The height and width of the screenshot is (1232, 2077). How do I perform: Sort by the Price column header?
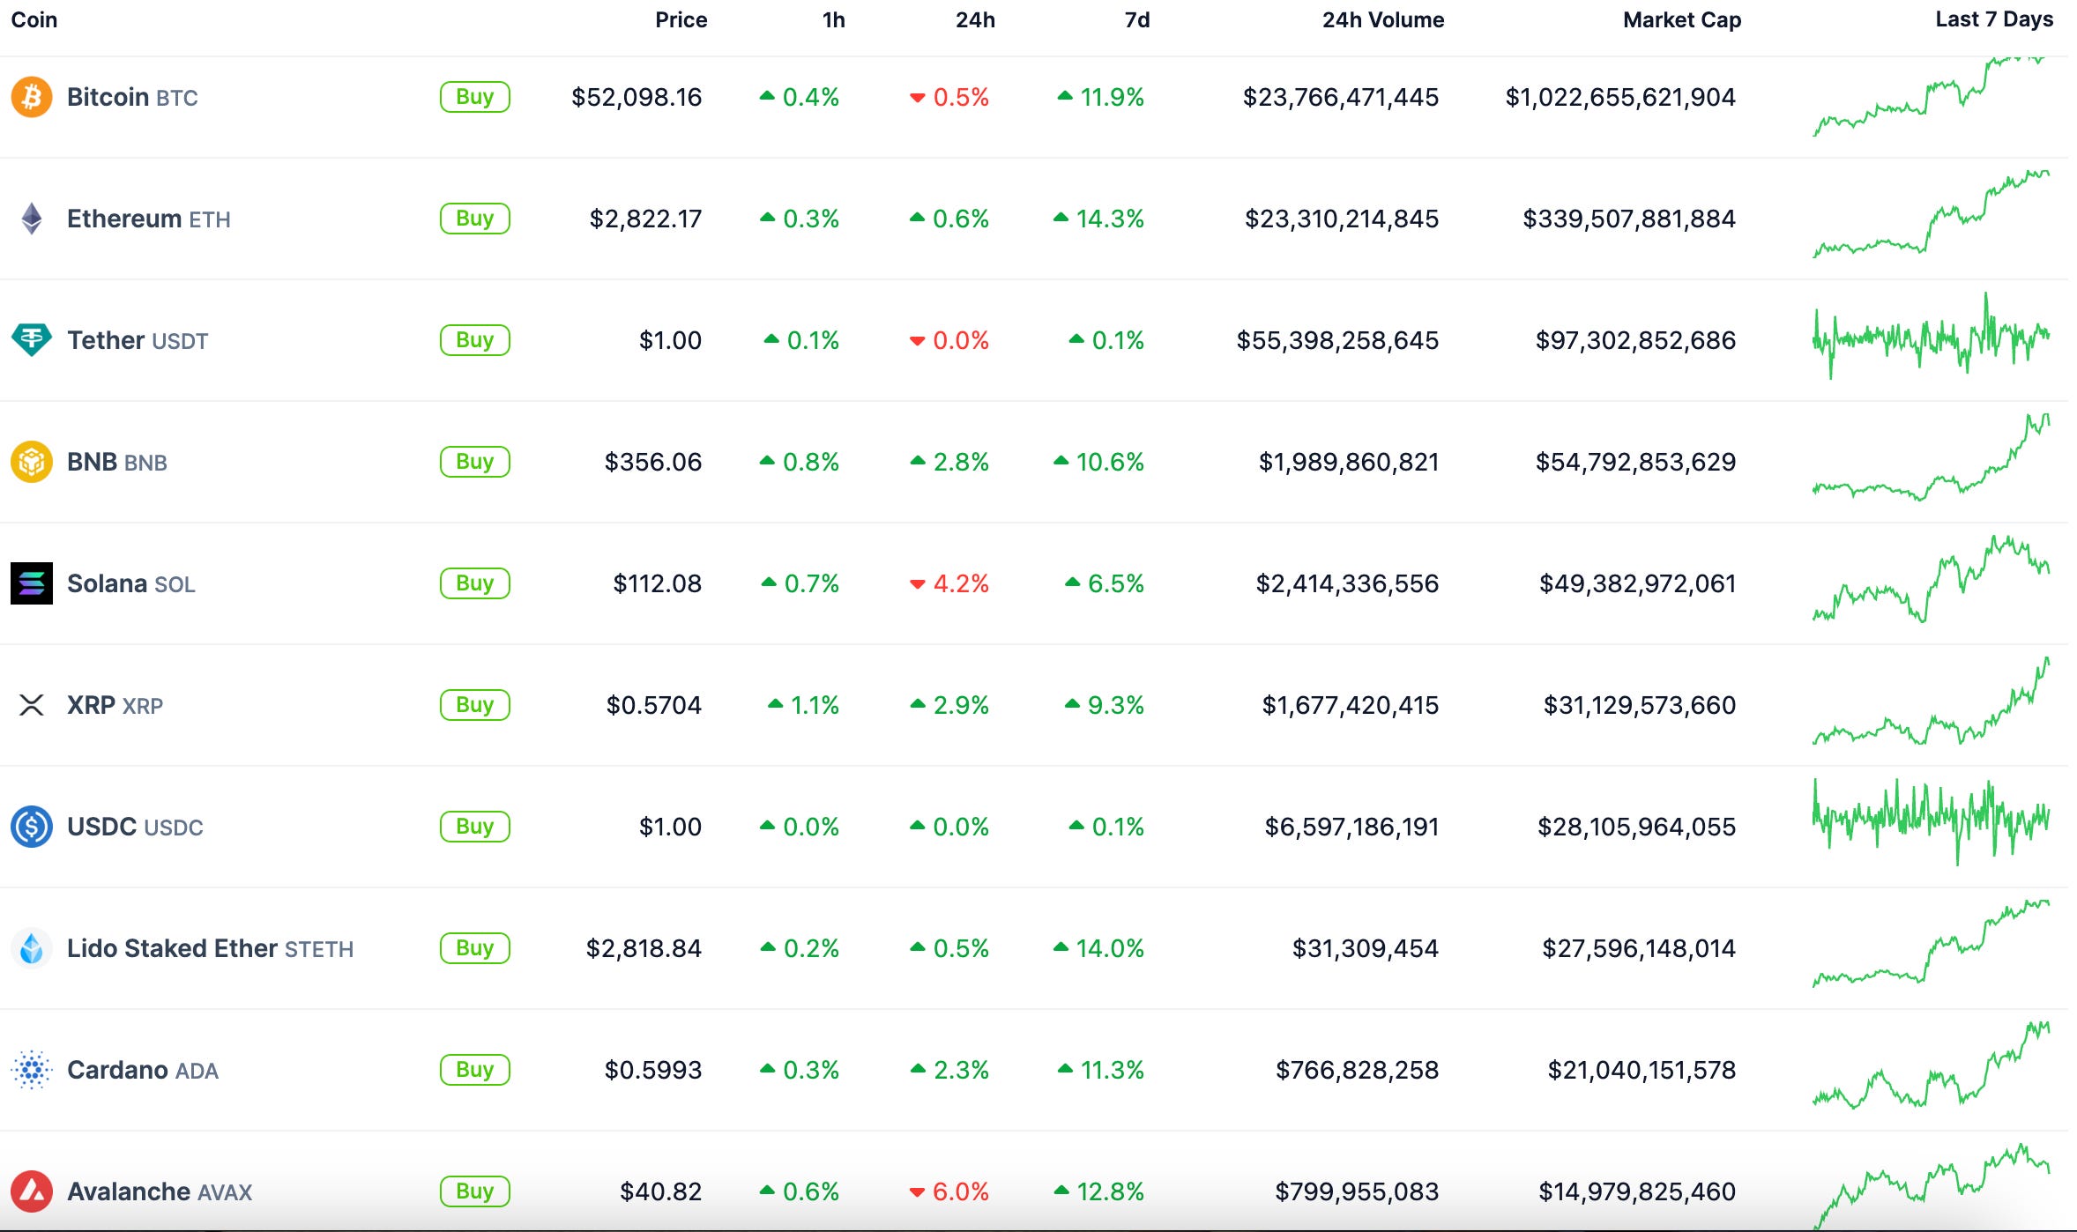681,19
